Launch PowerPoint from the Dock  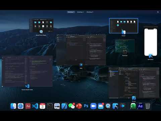point(79,106)
